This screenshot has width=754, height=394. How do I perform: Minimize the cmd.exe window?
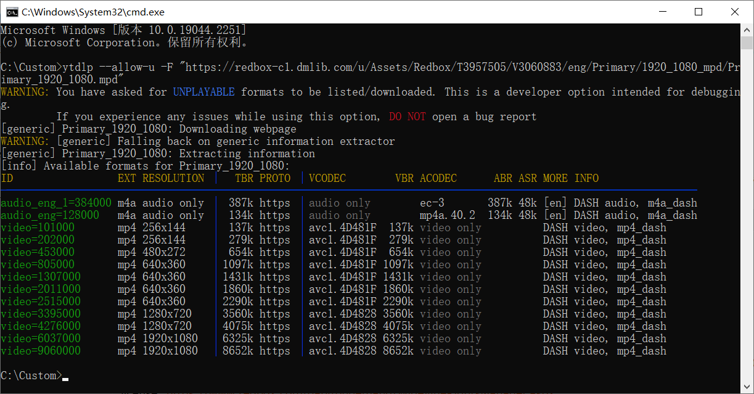point(662,12)
